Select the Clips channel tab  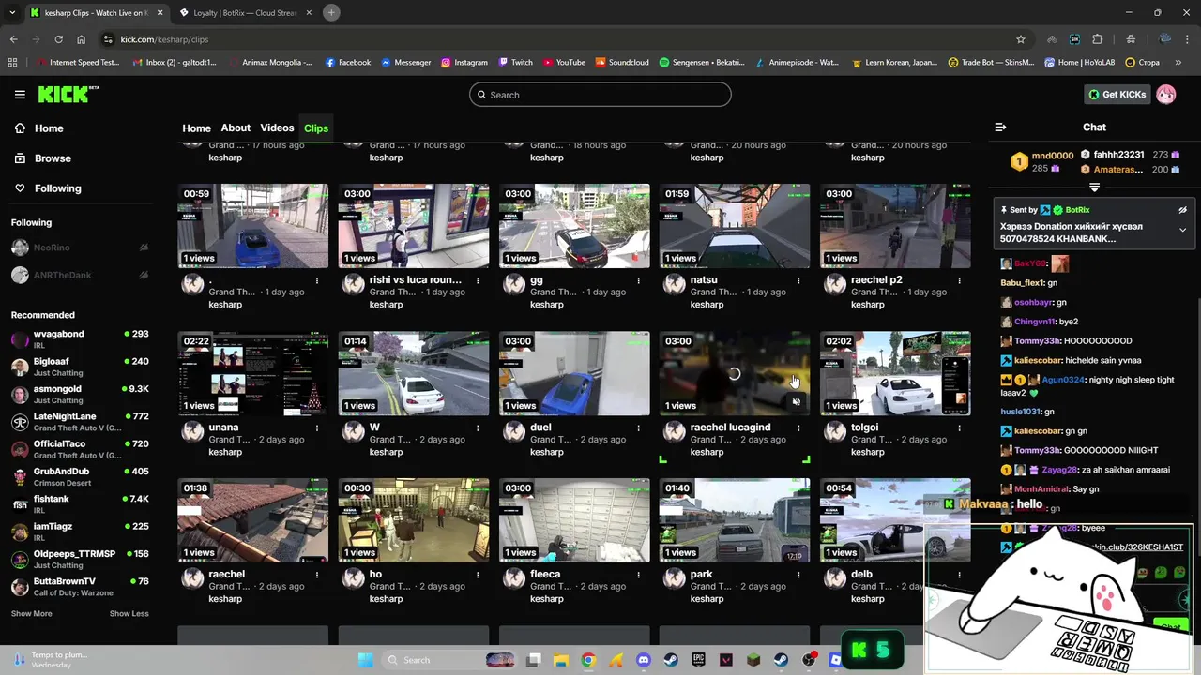(x=316, y=128)
